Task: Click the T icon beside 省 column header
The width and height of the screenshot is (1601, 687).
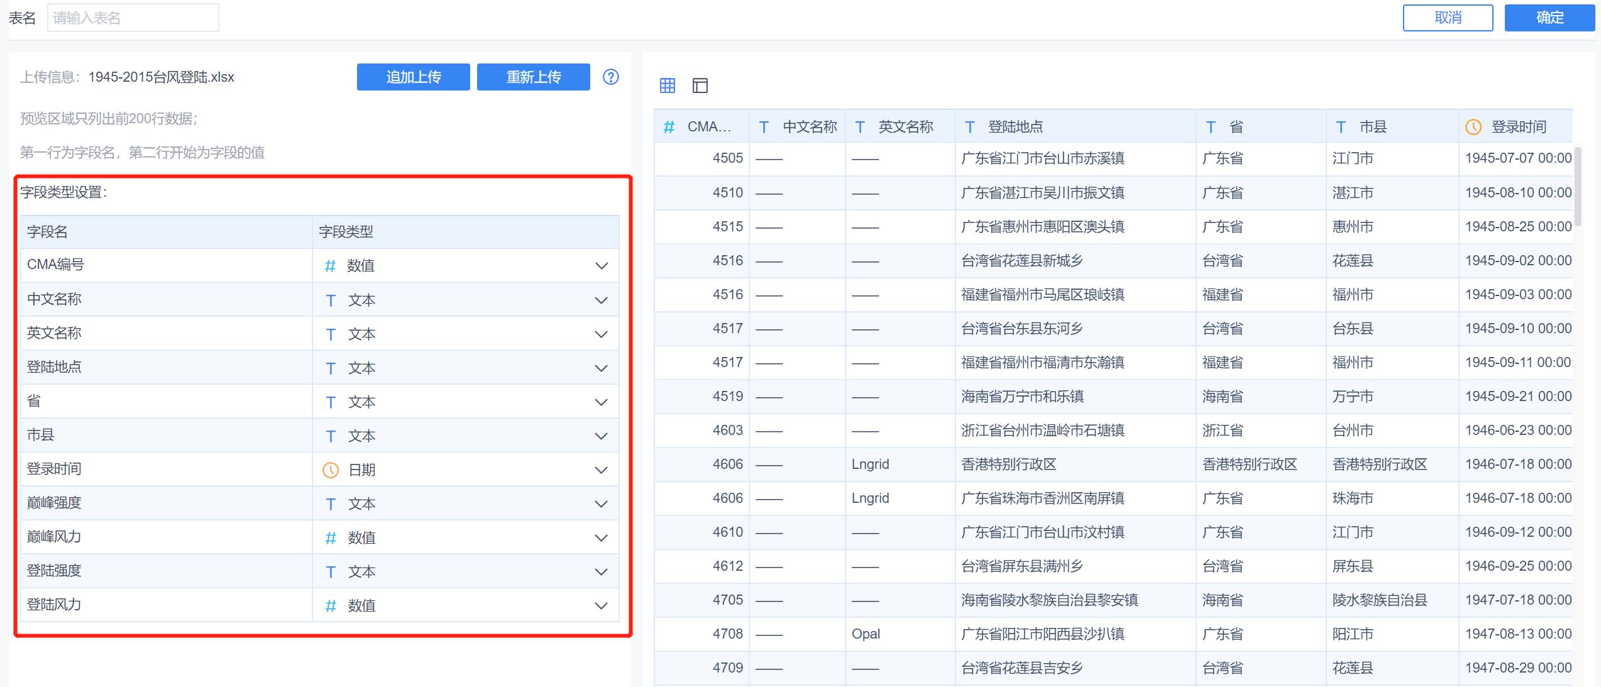Action: pyautogui.click(x=1210, y=126)
